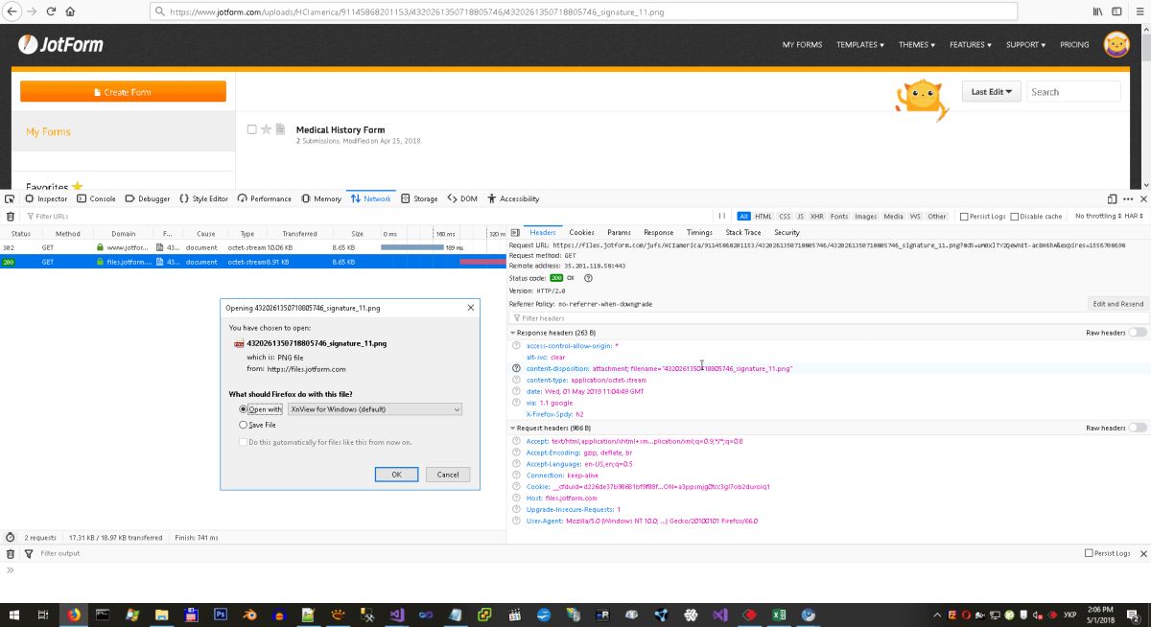
Task: Open the Features menu
Action: (x=971, y=44)
